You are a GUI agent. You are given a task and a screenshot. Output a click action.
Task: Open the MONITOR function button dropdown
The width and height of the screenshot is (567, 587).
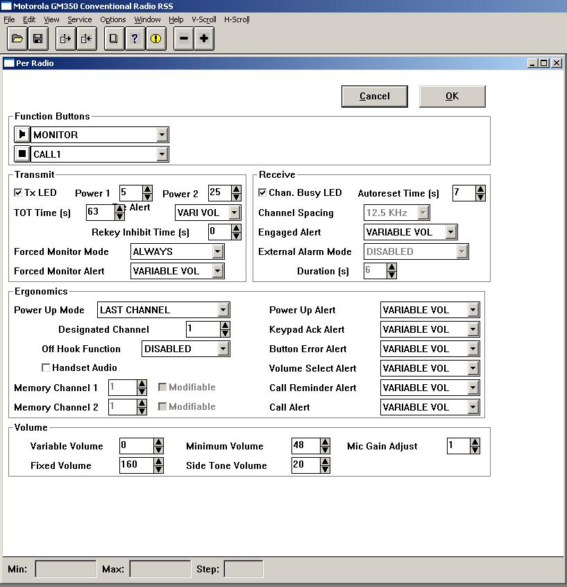pyautogui.click(x=162, y=135)
